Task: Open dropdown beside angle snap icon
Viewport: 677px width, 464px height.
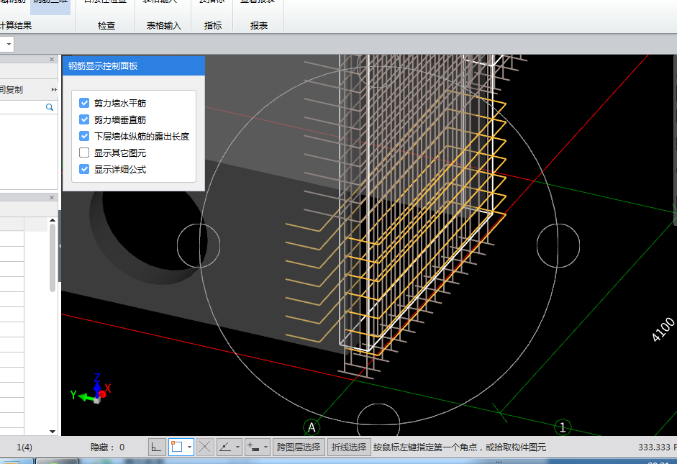Action: coord(237,447)
